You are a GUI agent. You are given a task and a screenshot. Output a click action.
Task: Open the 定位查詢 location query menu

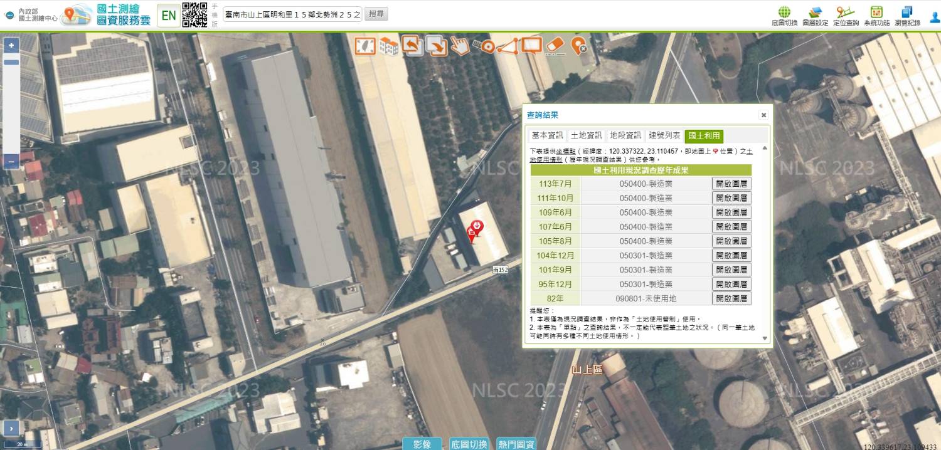point(846,16)
